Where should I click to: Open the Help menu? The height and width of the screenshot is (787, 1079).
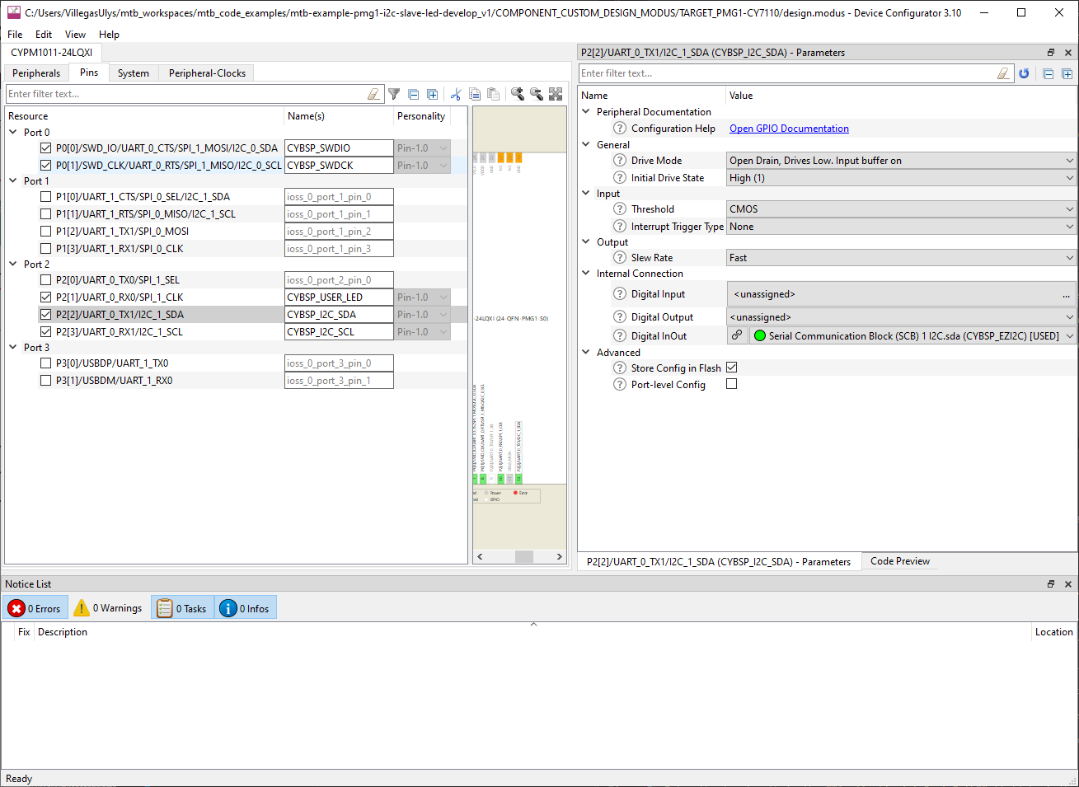tap(109, 35)
